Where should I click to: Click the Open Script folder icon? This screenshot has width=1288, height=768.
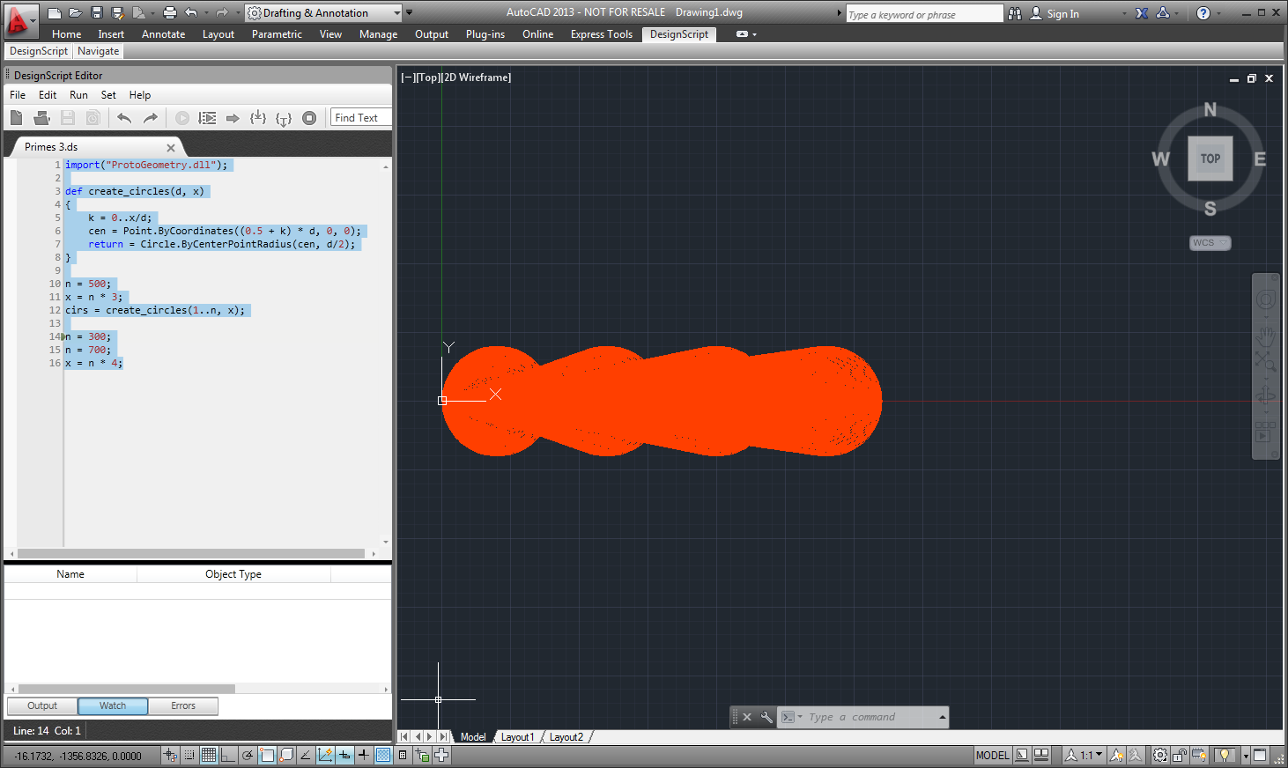(x=41, y=118)
